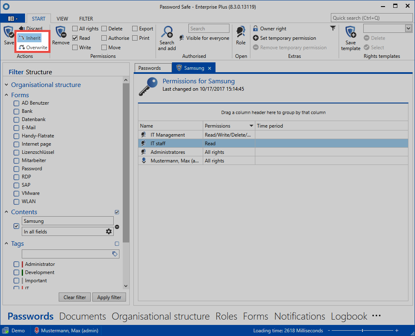The width and height of the screenshot is (415, 336).
Task: Click the Discard action
Action: coord(31,28)
